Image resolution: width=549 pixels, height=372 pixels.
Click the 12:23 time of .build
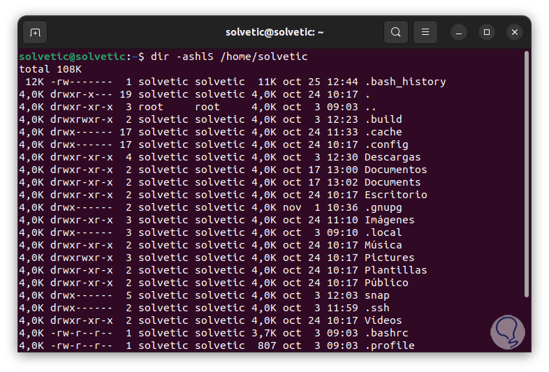[342, 119]
